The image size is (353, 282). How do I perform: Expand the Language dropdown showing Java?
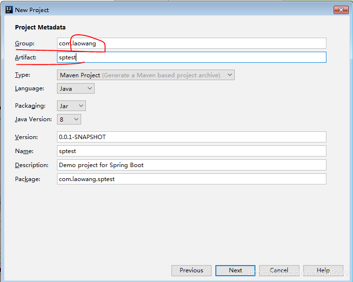point(76,88)
